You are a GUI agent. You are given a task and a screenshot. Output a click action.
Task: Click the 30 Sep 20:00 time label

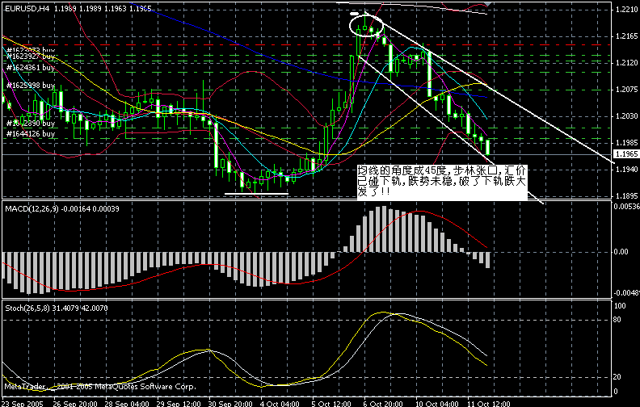click(230, 404)
